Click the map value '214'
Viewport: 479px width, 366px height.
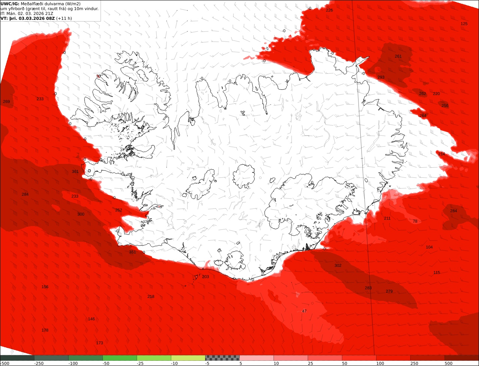point(442,154)
